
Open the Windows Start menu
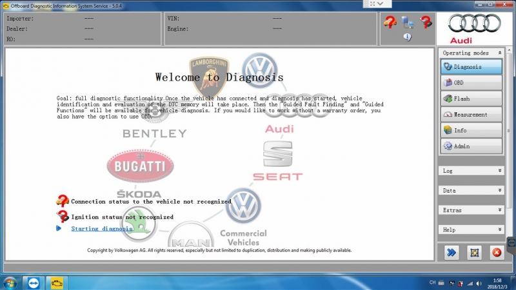pyautogui.click(x=10, y=283)
